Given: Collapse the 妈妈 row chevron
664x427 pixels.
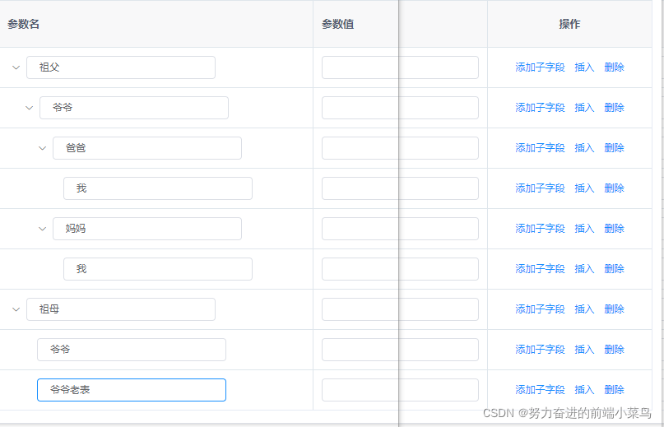Looking at the screenshot, I should coord(42,229).
